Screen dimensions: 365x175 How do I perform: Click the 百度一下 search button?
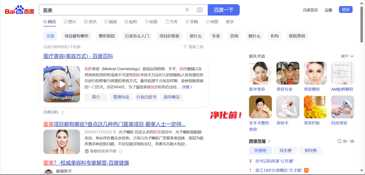(x=223, y=10)
